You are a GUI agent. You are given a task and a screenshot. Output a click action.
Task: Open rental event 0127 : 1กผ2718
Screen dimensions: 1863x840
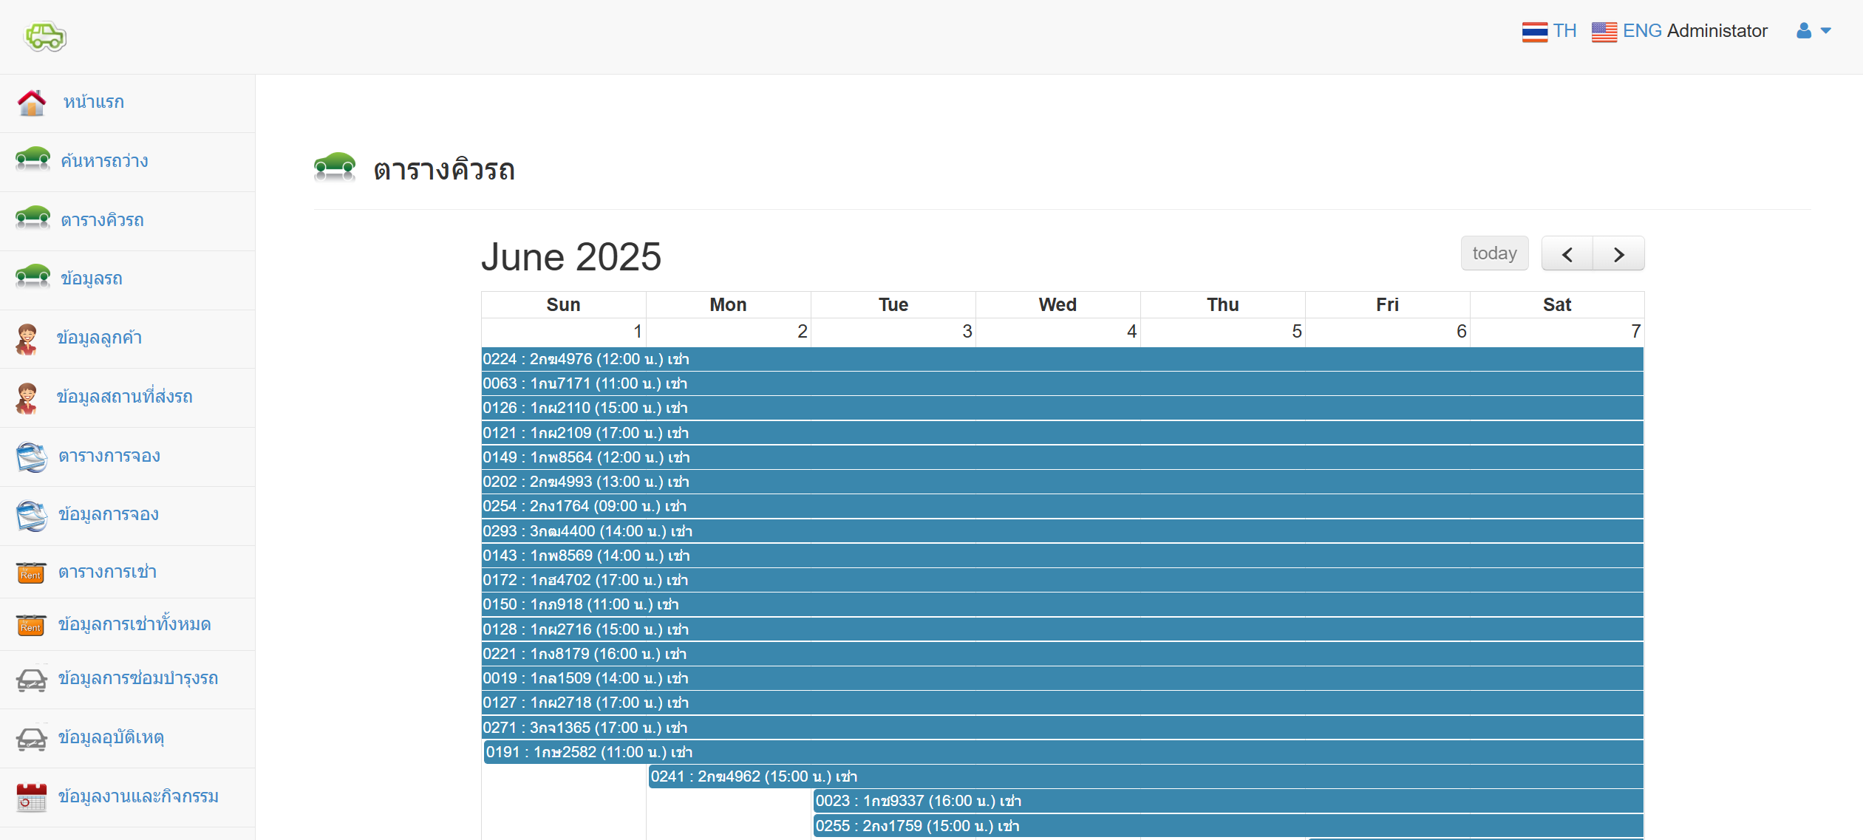[1063, 703]
